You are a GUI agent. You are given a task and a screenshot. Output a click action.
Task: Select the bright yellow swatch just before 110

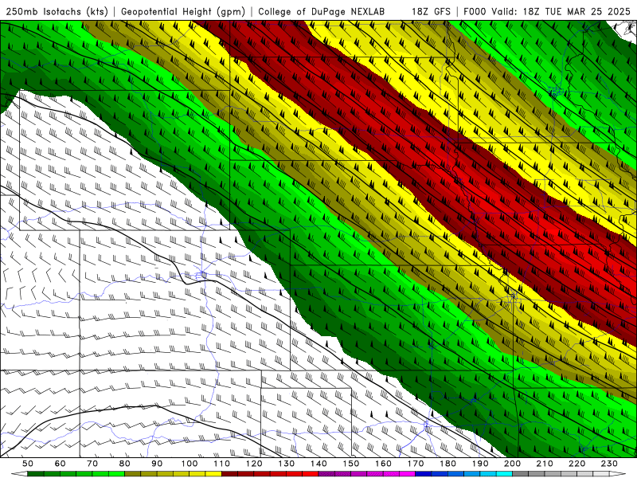click(213, 474)
